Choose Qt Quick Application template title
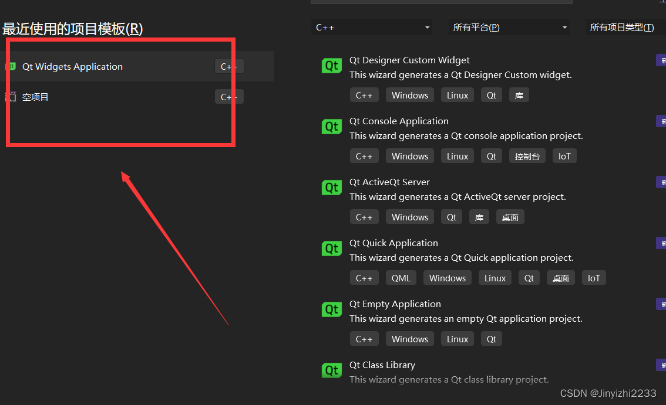 click(x=393, y=243)
